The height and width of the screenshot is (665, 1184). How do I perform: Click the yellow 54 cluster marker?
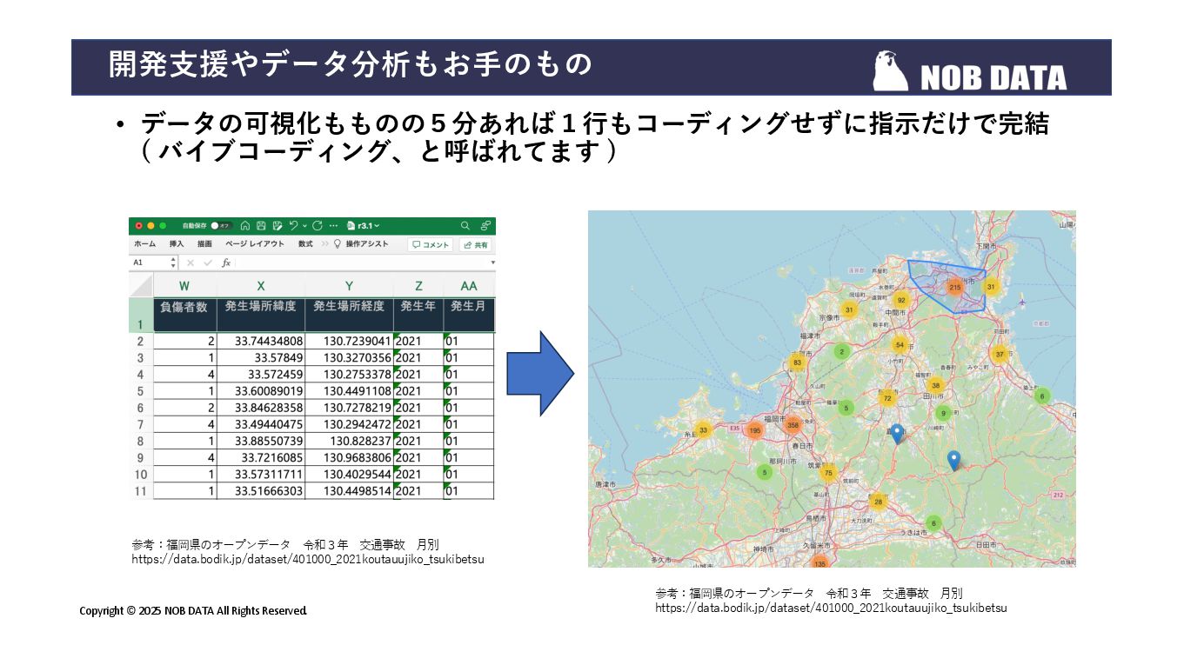point(900,345)
